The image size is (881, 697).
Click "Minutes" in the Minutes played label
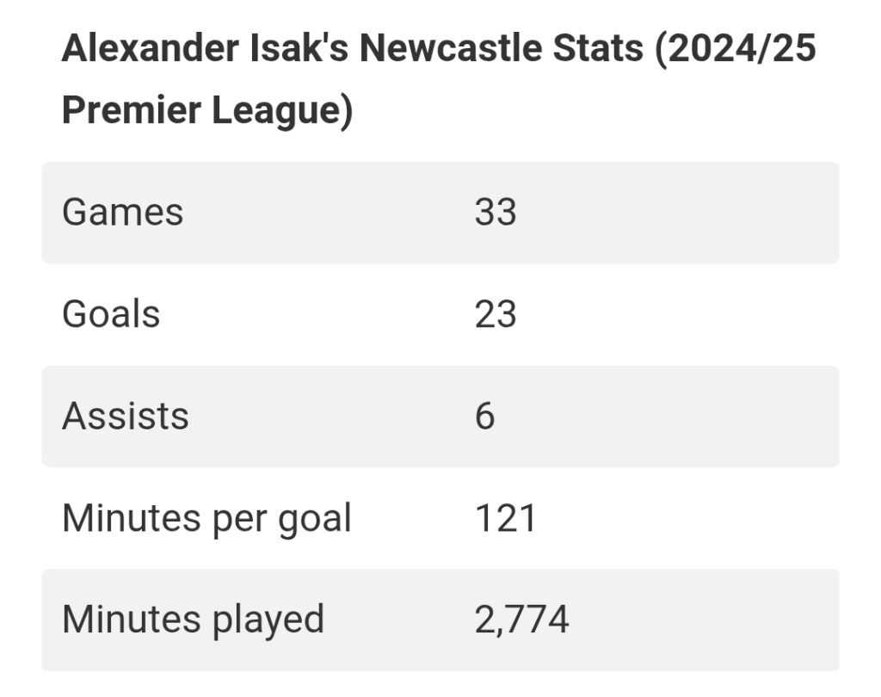tap(119, 620)
